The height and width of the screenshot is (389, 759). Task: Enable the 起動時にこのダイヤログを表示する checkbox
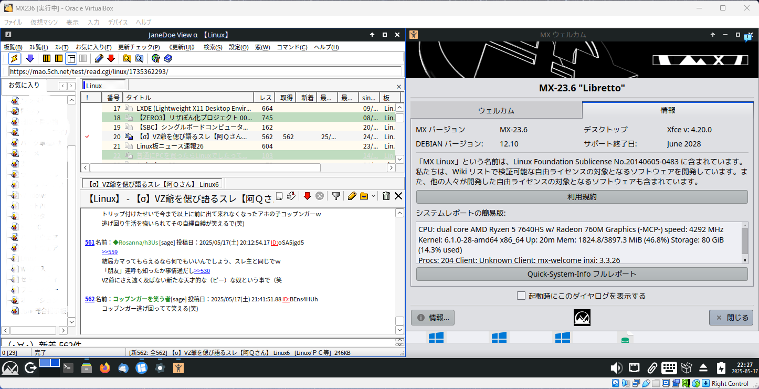click(x=521, y=296)
